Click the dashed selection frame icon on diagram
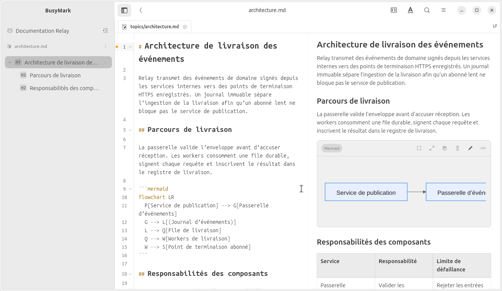Image resolution: width=502 pixels, height=291 pixels. (419, 148)
